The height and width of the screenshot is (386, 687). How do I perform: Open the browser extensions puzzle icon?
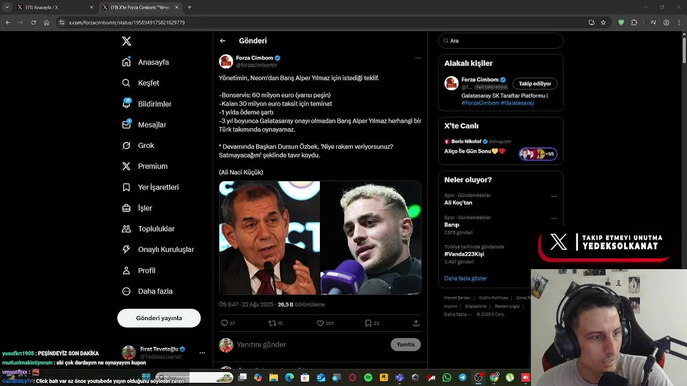pos(634,23)
